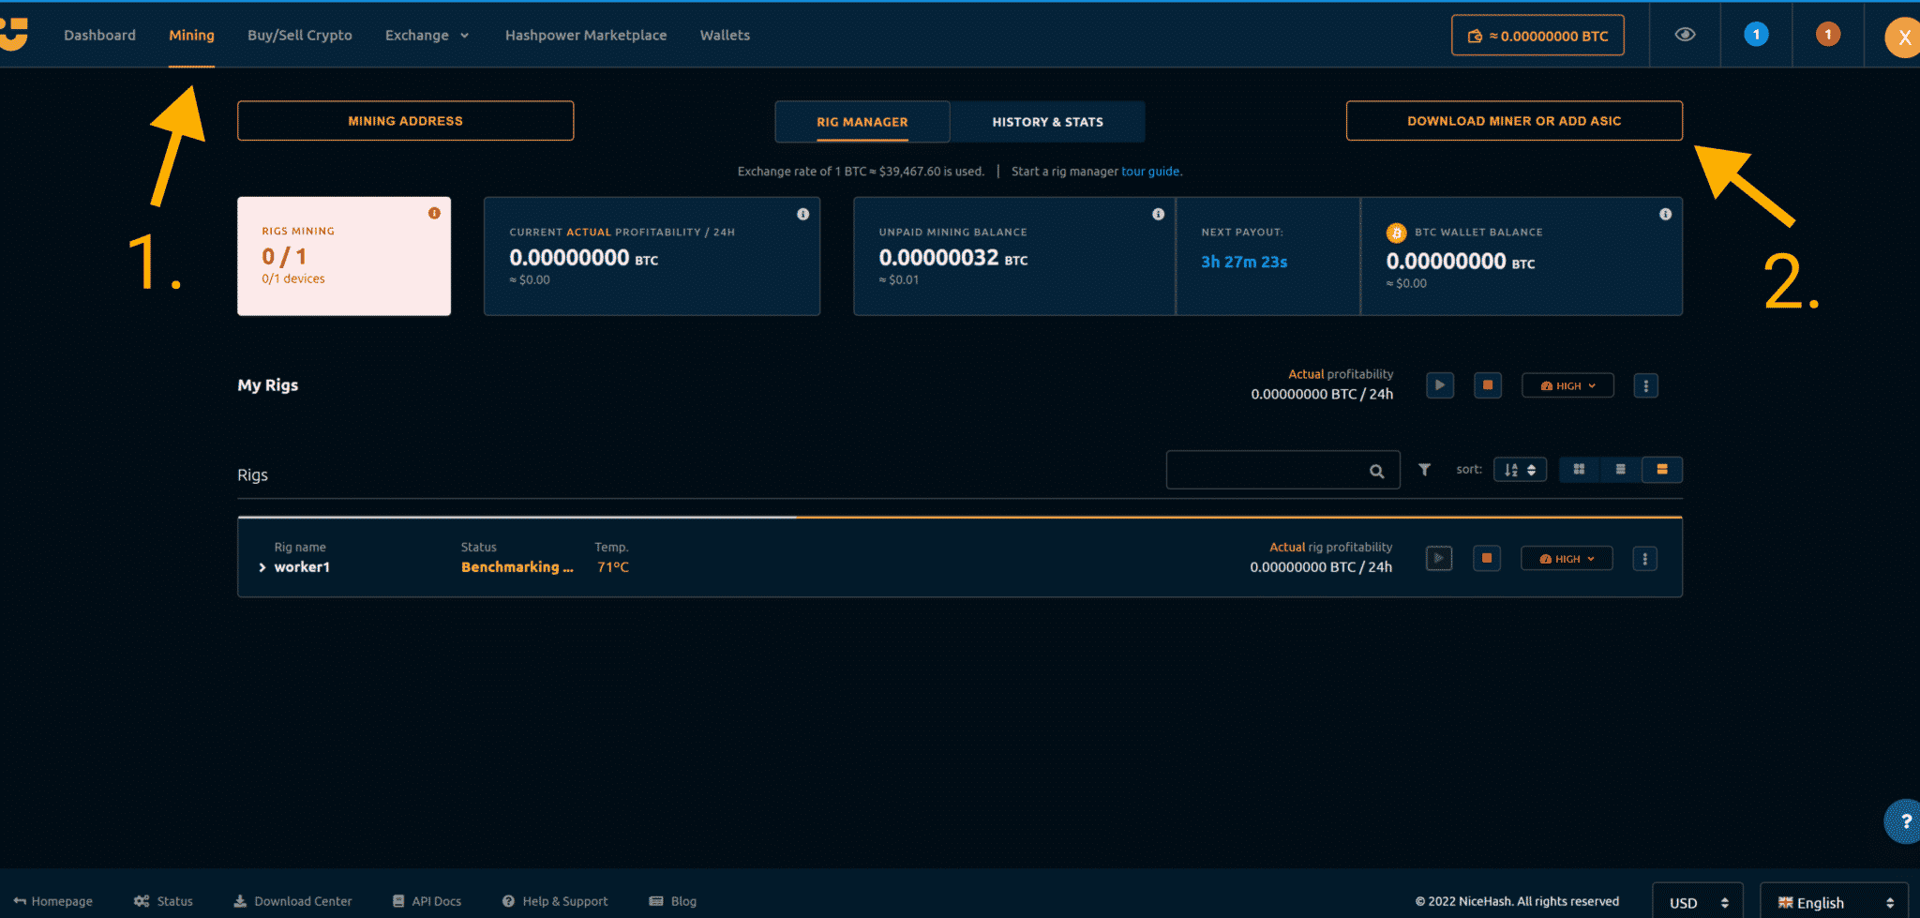Open My Rigs three-dot options menu
This screenshot has width=1920, height=918.
click(1645, 385)
